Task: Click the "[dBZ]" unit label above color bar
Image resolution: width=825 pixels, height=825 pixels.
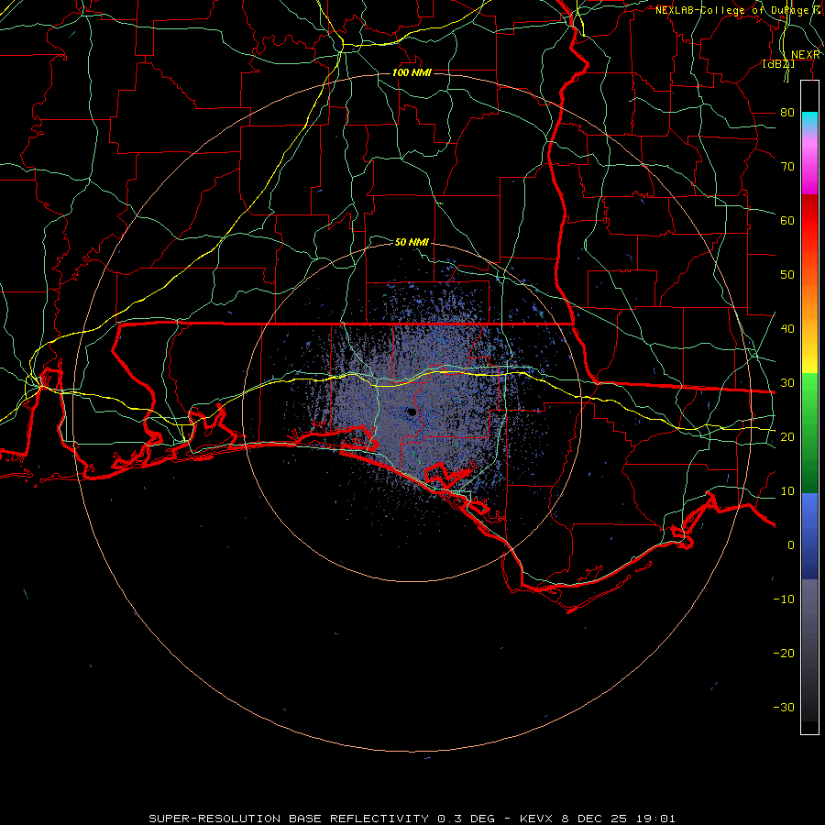Action: [778, 64]
